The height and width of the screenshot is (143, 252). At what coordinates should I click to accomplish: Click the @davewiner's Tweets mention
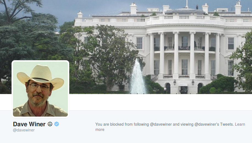pyautogui.click(x=214, y=124)
